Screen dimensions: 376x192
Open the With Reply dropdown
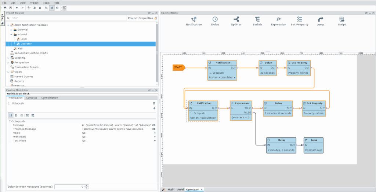tap(155, 137)
